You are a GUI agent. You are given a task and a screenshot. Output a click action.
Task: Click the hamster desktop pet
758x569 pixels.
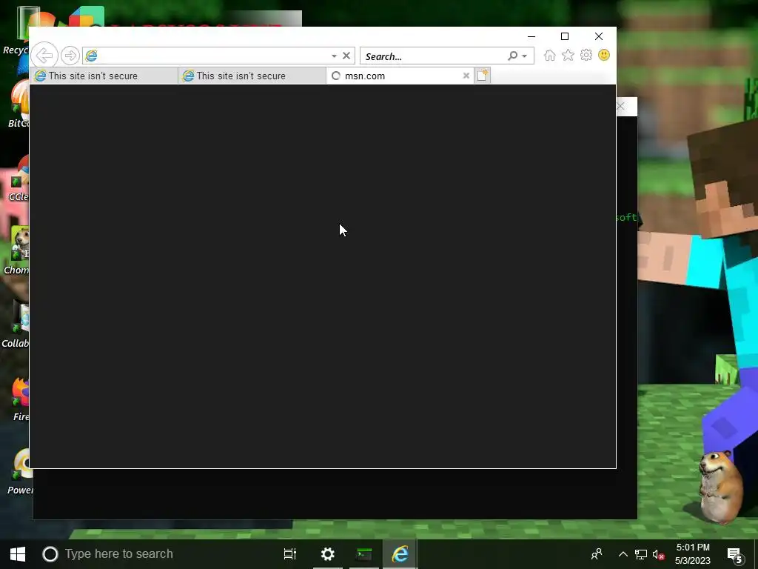point(721,486)
